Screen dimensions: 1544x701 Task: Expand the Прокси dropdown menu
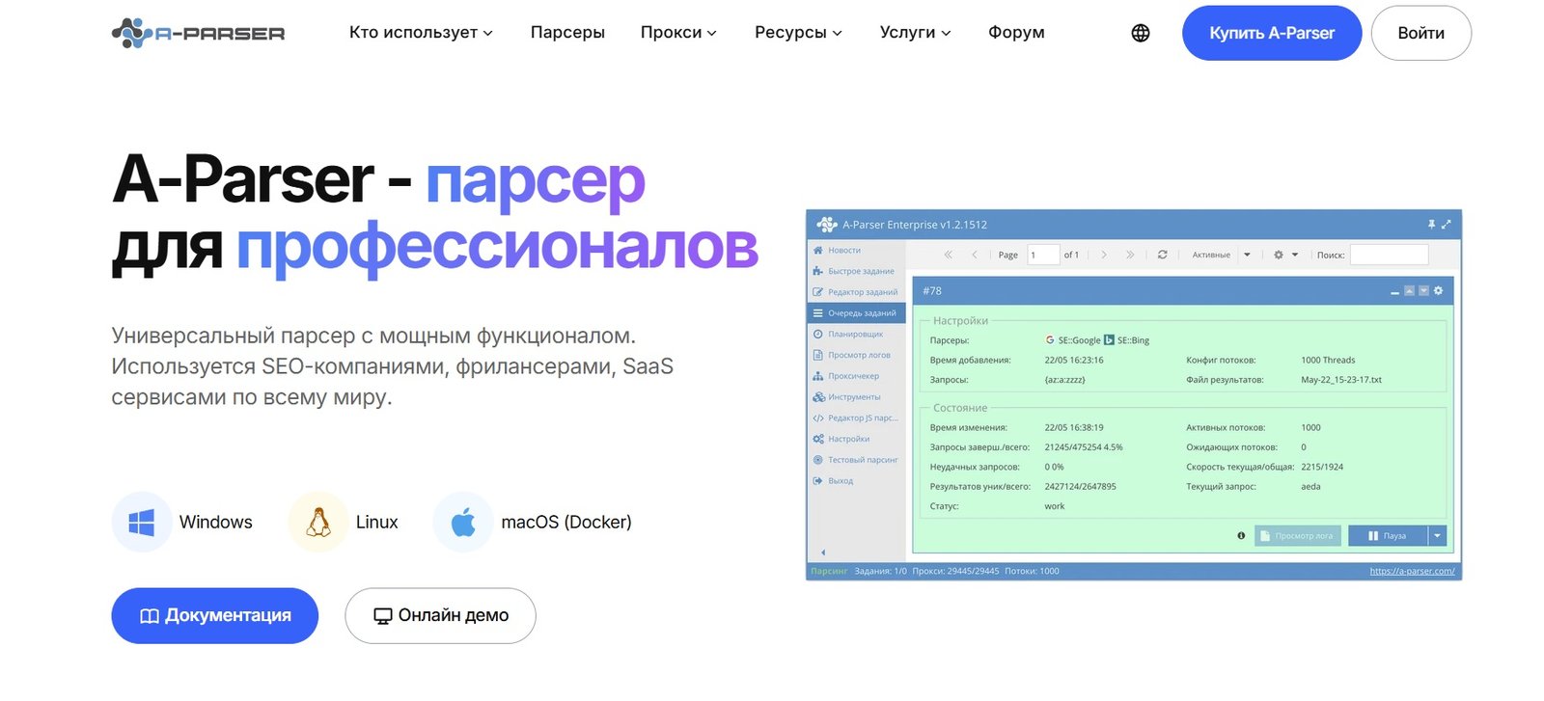(x=678, y=33)
